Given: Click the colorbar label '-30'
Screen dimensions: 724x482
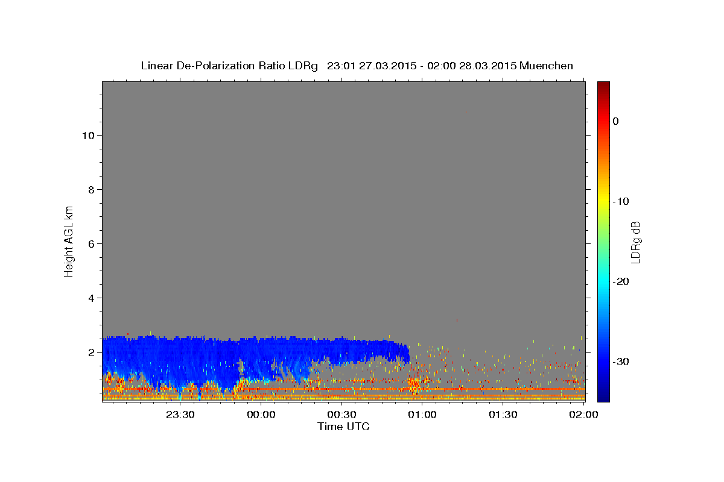Looking at the screenshot, I should 621,361.
